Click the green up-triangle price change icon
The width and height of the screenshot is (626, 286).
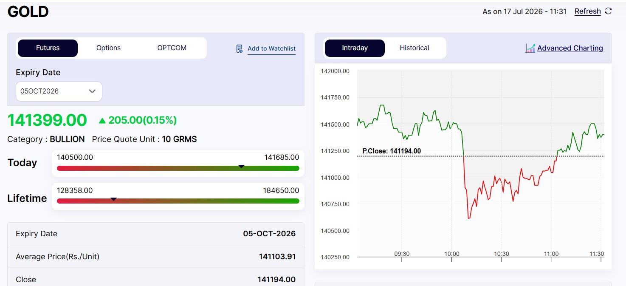click(x=102, y=121)
